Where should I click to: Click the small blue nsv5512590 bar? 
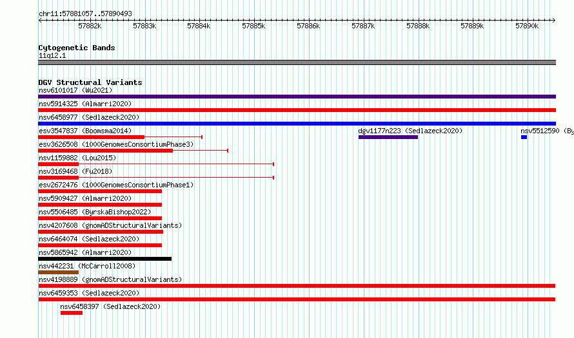tap(524, 137)
